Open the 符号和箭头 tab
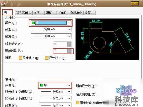This screenshot has height=107, width=143. (x=24, y=13)
